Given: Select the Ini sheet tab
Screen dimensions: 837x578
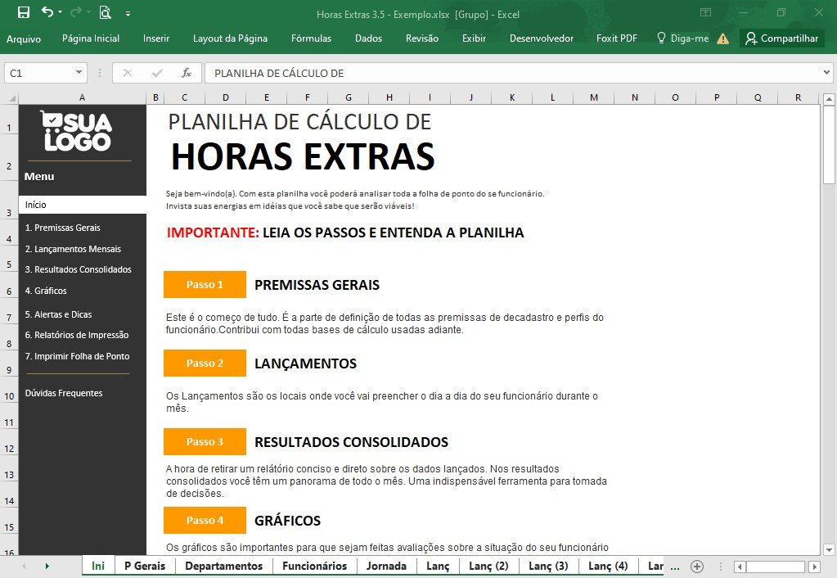Looking at the screenshot, I should pos(98,567).
